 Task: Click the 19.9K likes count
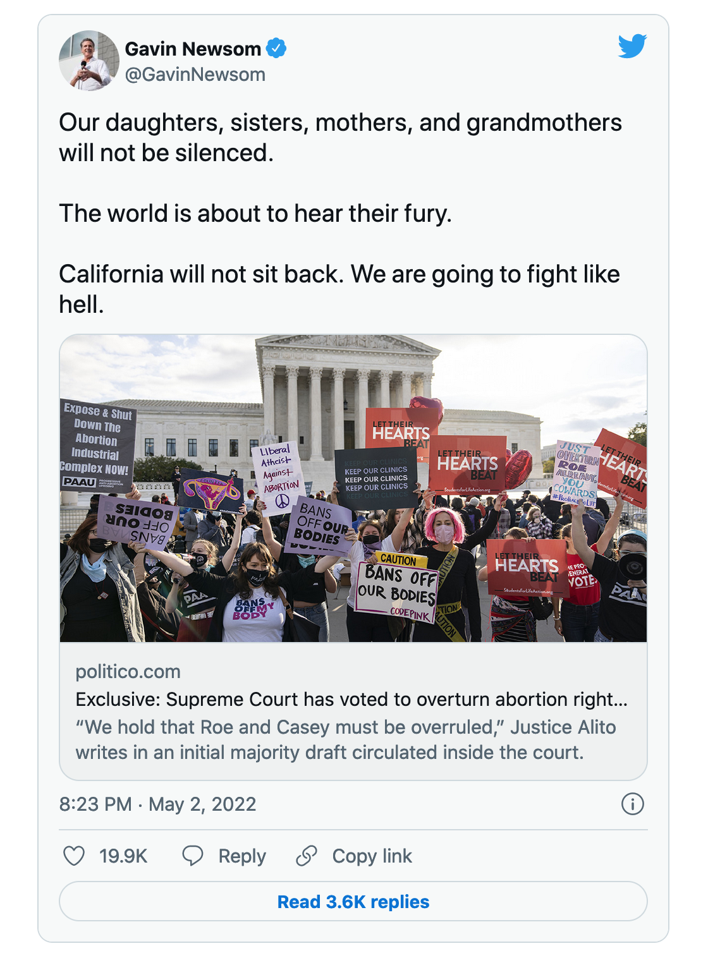123,856
